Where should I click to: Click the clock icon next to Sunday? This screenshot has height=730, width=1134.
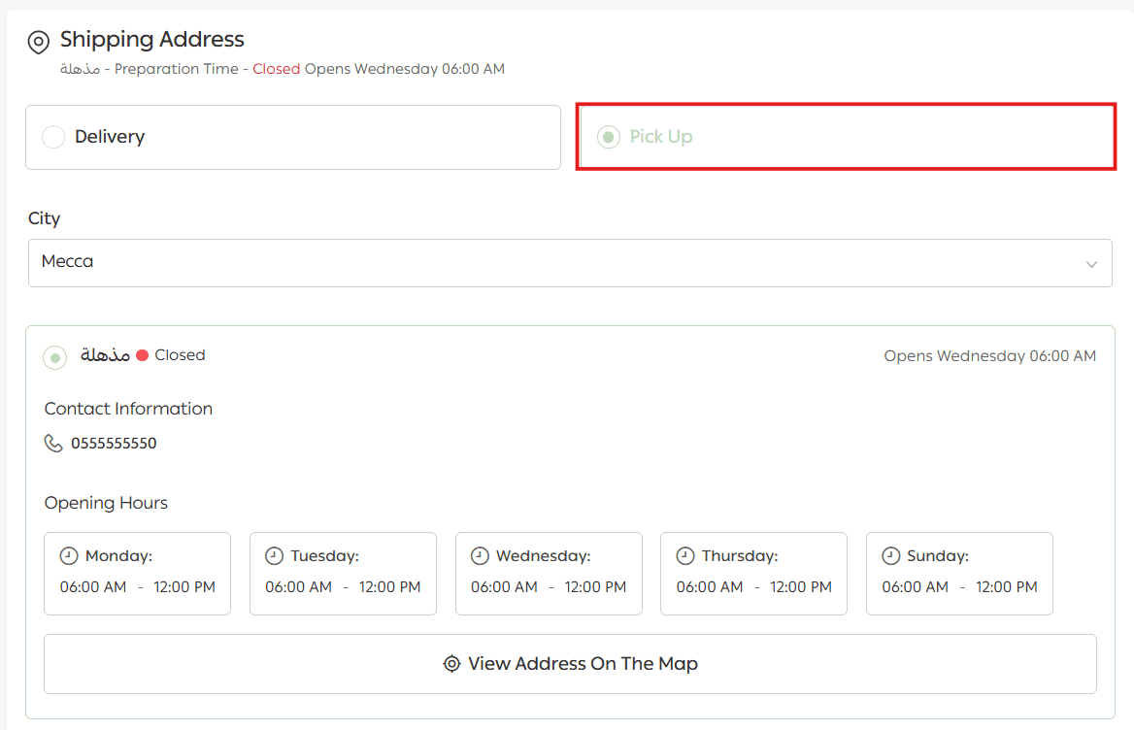(x=890, y=556)
